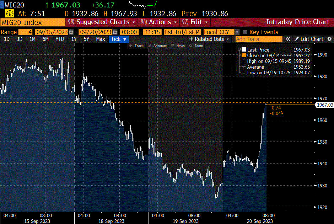Click the white Last Price color swatch
The height and width of the screenshot is (224, 334).
coord(244,50)
